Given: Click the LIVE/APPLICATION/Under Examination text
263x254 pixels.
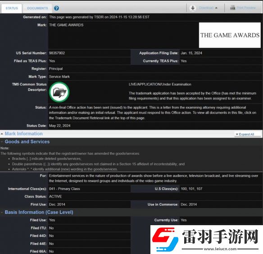Looking at the screenshot, I should pyautogui.click(x=160, y=84).
